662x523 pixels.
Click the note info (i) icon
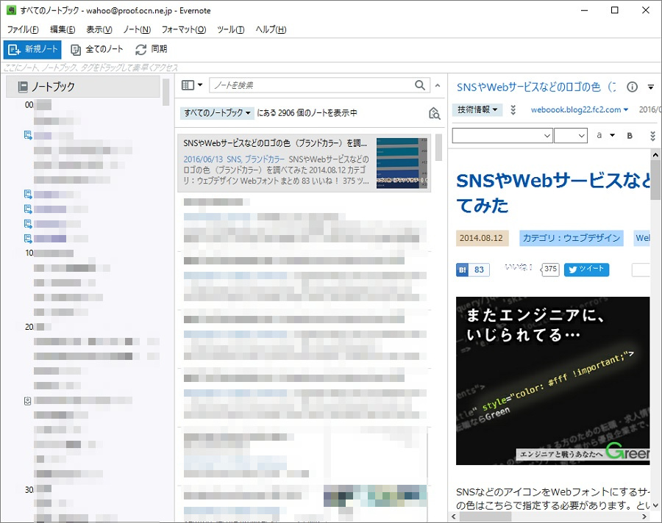pyautogui.click(x=632, y=87)
